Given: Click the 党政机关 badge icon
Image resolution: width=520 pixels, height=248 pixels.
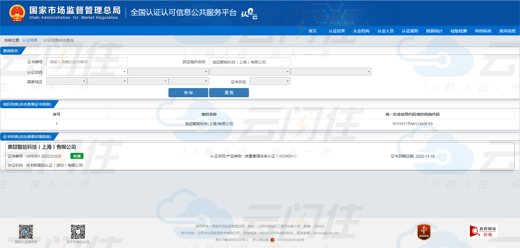Looking at the screenshot, I should click(x=424, y=232).
